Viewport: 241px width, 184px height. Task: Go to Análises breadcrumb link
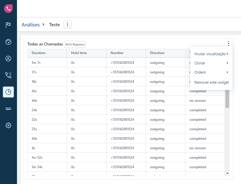[31, 25]
